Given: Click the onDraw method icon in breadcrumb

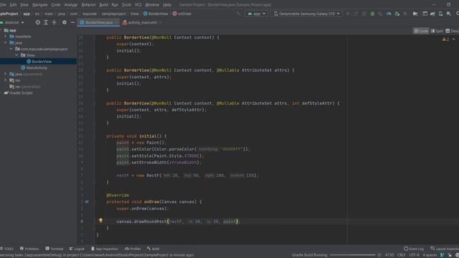Looking at the screenshot, I should click(x=175, y=14).
